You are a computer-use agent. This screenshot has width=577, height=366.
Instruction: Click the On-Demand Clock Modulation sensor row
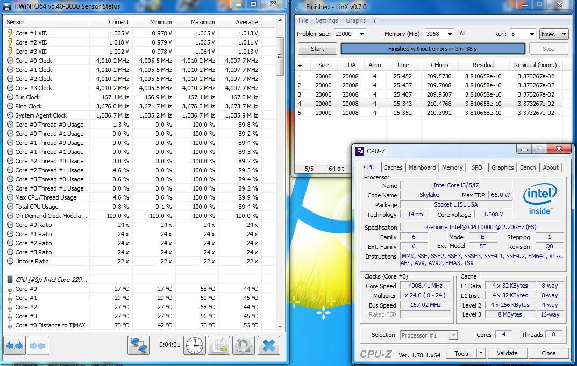pos(132,216)
